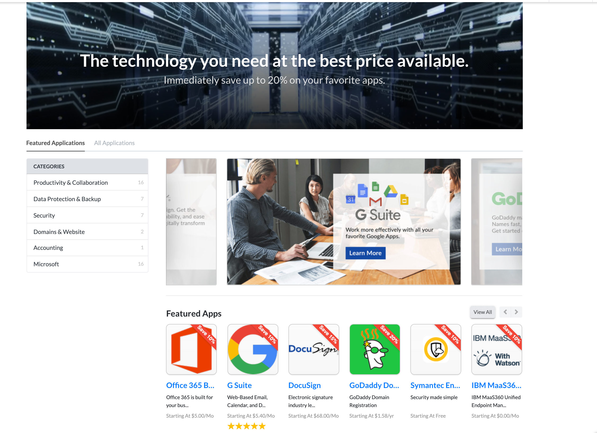This screenshot has width=597, height=433.
Task: Show the GoDaddy carousel slide on the right
Action: (x=497, y=222)
